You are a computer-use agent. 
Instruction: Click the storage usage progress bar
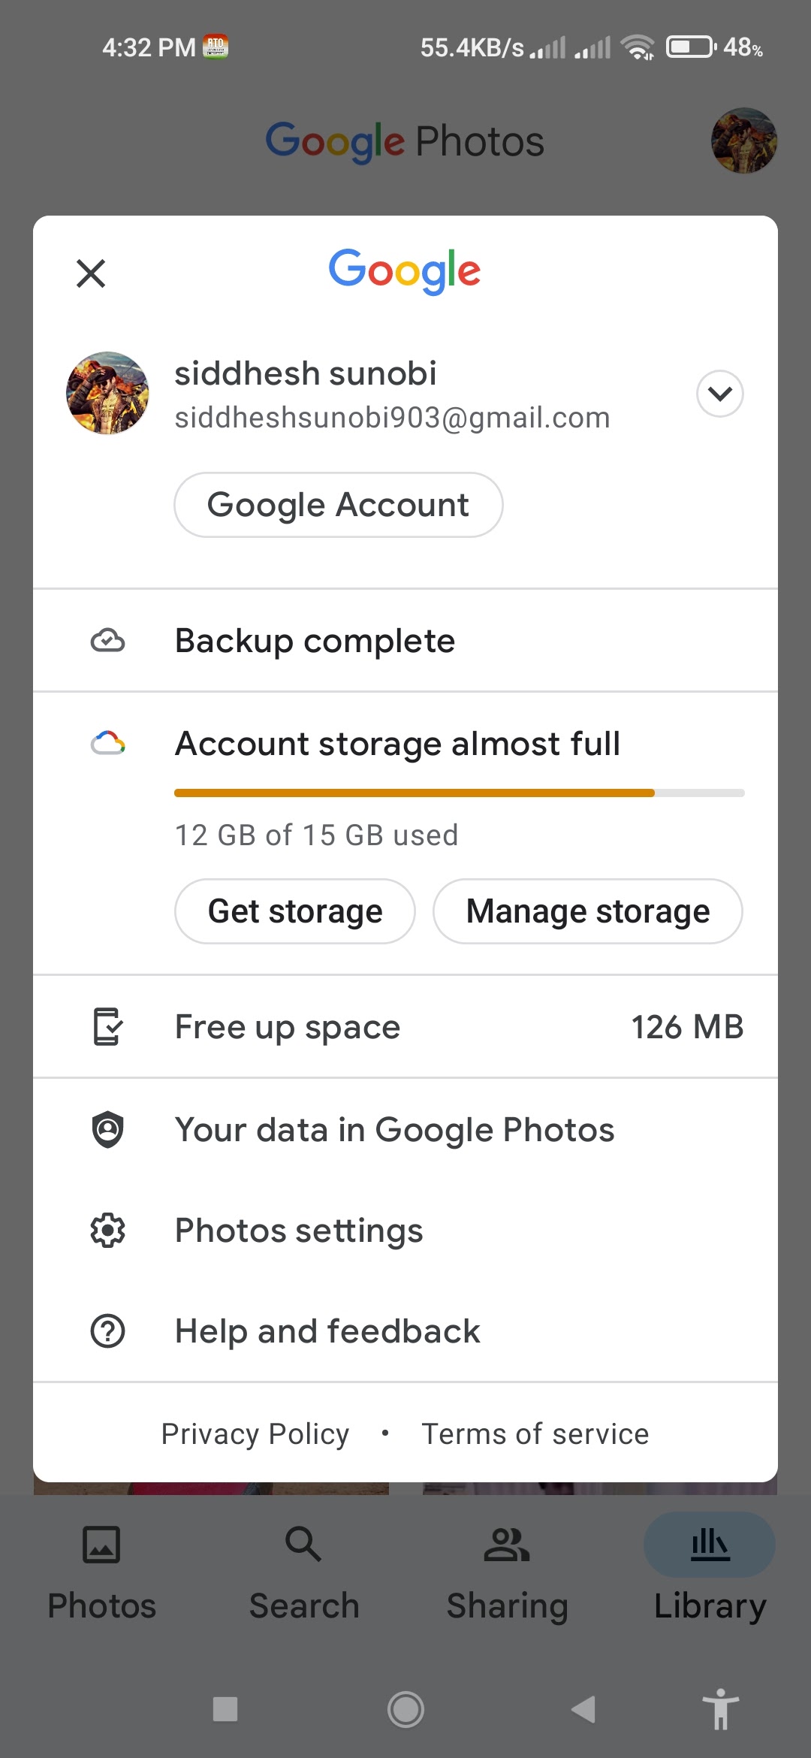(459, 793)
